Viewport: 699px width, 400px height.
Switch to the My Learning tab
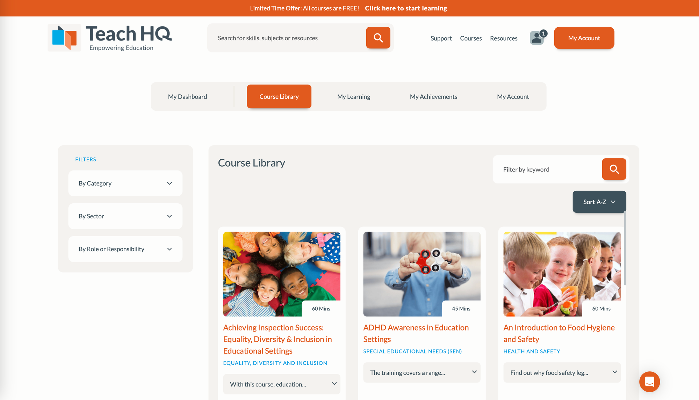(354, 96)
